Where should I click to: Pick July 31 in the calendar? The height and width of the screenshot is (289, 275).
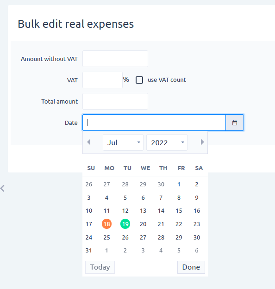[x=89, y=251]
